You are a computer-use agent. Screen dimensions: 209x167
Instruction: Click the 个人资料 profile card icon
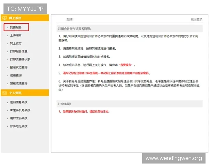[x=5, y=93]
